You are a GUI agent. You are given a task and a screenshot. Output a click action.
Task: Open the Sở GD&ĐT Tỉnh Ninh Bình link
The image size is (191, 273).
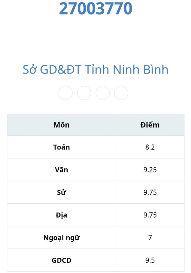pos(95,69)
